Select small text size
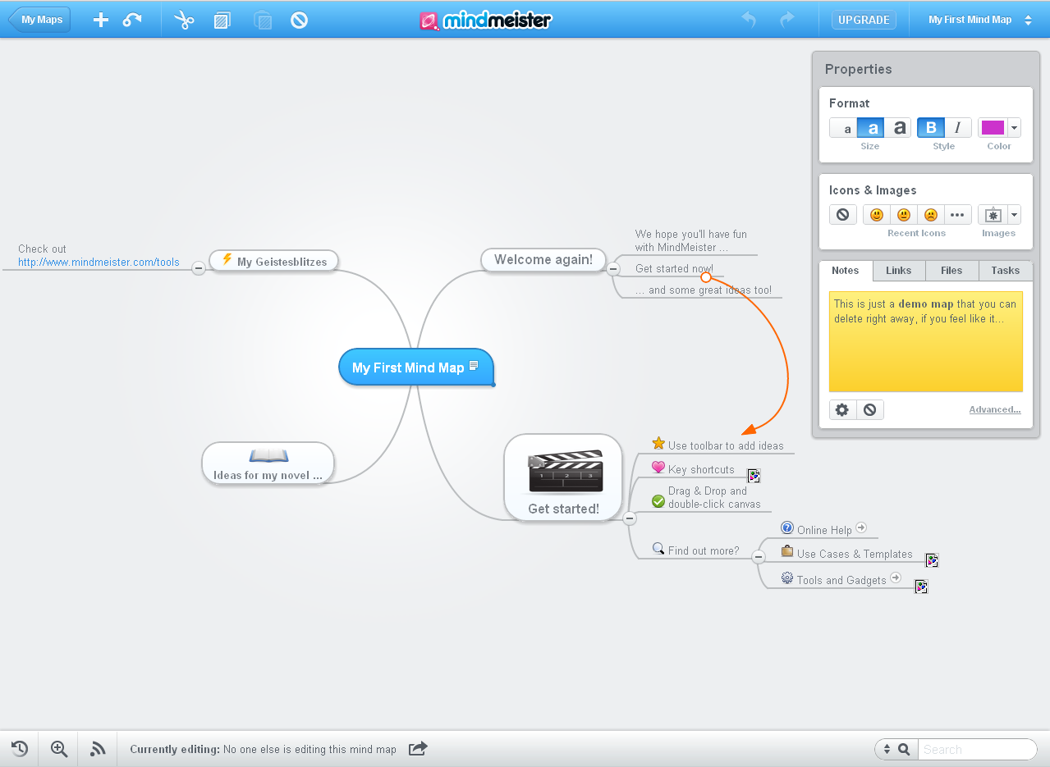This screenshot has width=1050, height=767. click(844, 128)
